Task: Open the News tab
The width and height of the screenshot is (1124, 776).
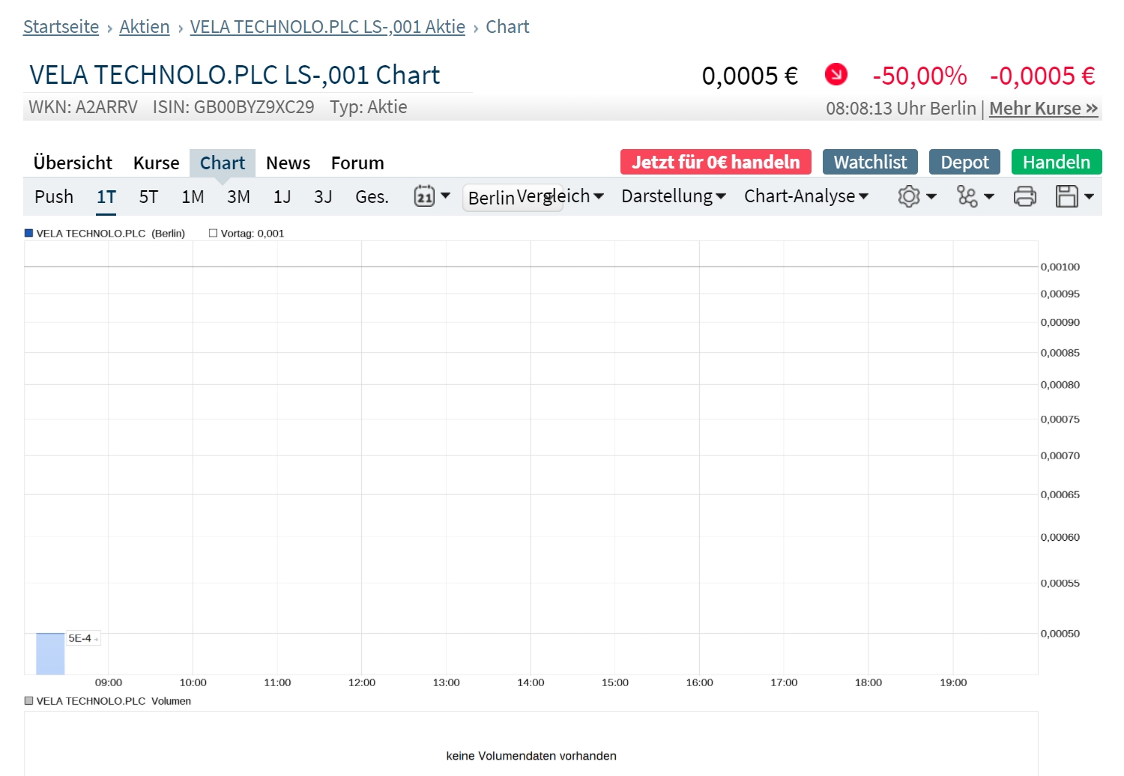Action: (288, 163)
